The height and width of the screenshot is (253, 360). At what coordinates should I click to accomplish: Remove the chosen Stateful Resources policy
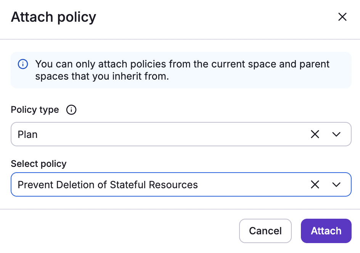(x=315, y=184)
